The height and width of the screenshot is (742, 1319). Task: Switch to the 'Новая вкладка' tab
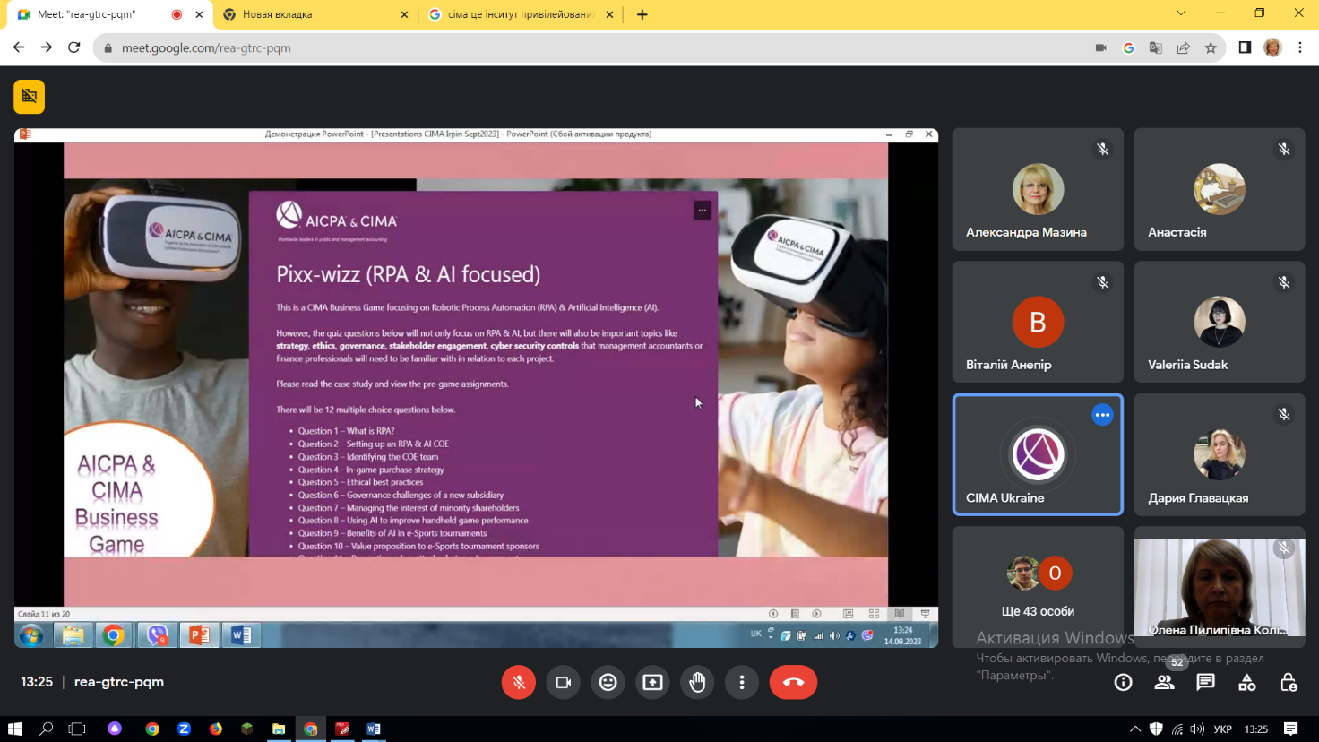coord(315,14)
